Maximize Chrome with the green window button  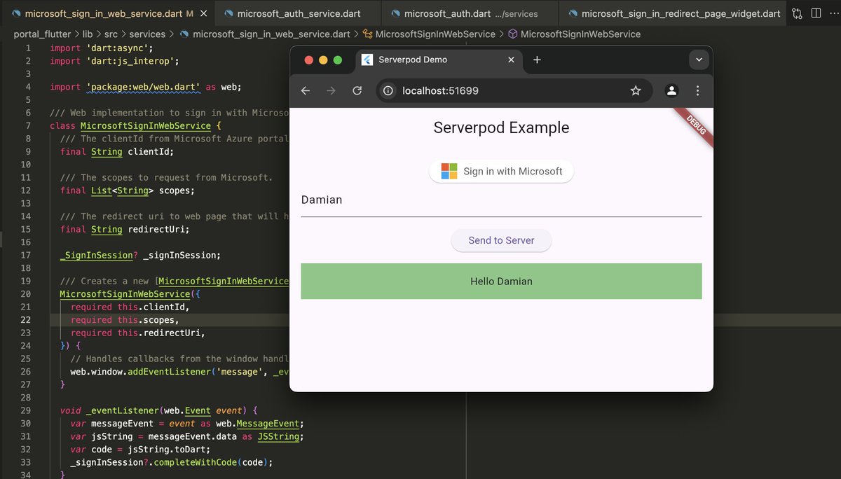pyautogui.click(x=338, y=60)
